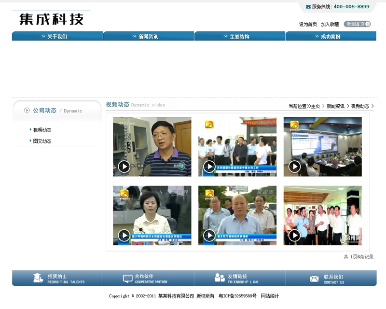The width and height of the screenshot is (386, 309).
Task: Click 主页 in the breadcrumb path
Action: (x=315, y=106)
